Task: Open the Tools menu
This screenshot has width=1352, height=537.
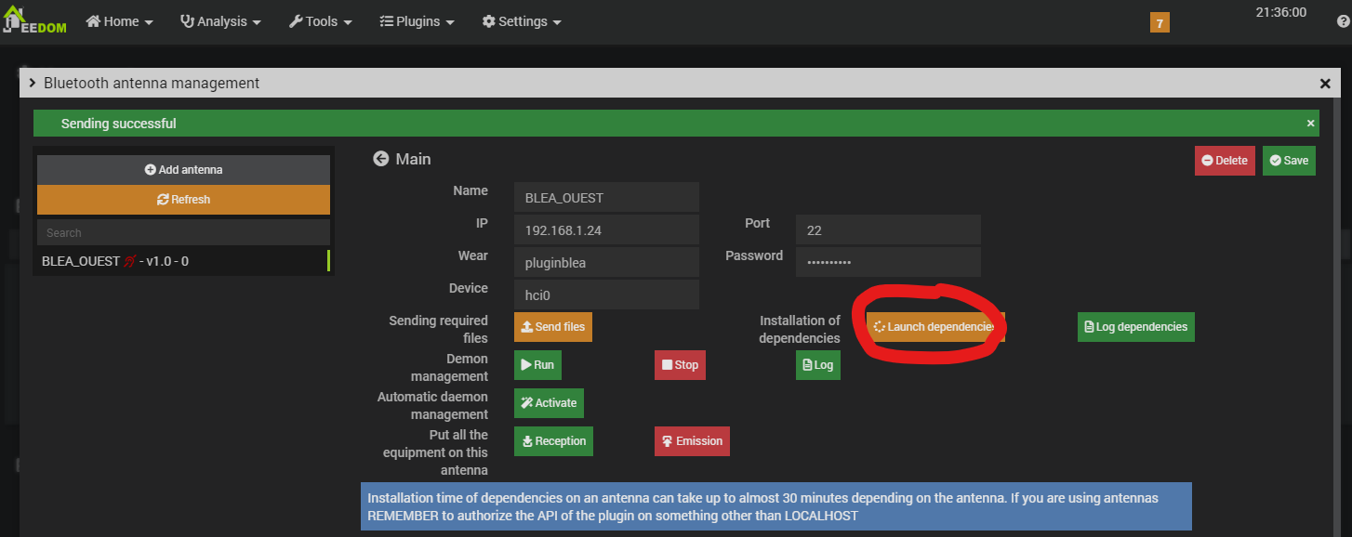Action: pyautogui.click(x=321, y=21)
